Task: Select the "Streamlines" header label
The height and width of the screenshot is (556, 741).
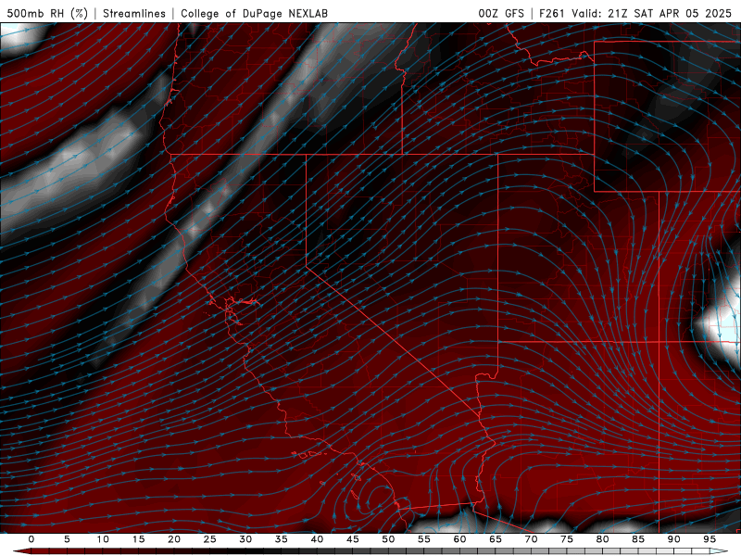Action: click(x=134, y=14)
